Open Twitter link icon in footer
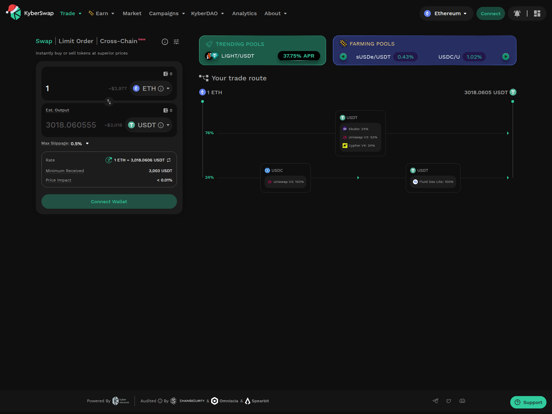 (x=449, y=401)
